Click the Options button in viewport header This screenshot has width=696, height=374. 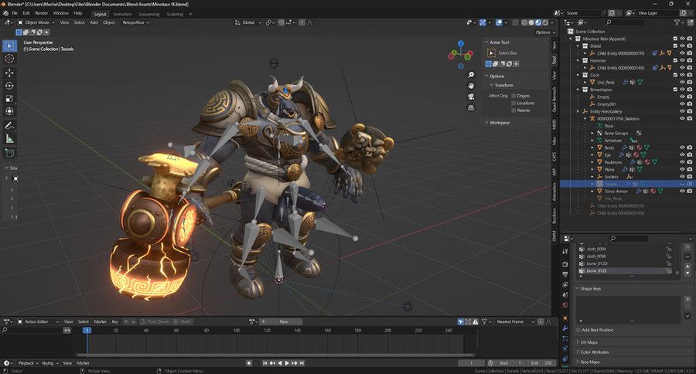(544, 32)
